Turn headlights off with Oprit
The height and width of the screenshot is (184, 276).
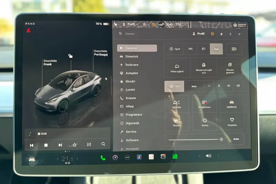[x=174, y=49]
